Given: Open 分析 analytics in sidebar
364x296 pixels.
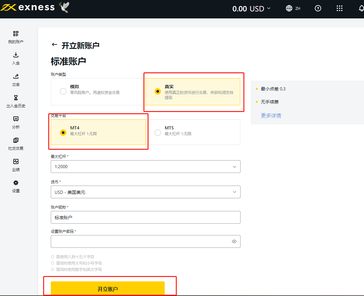Looking at the screenshot, I should pos(16,122).
